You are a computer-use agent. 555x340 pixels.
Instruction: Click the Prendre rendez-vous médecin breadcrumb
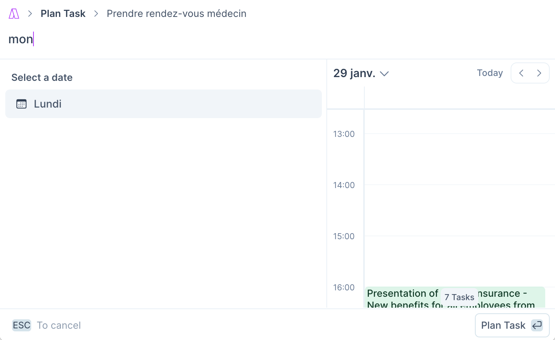point(177,14)
